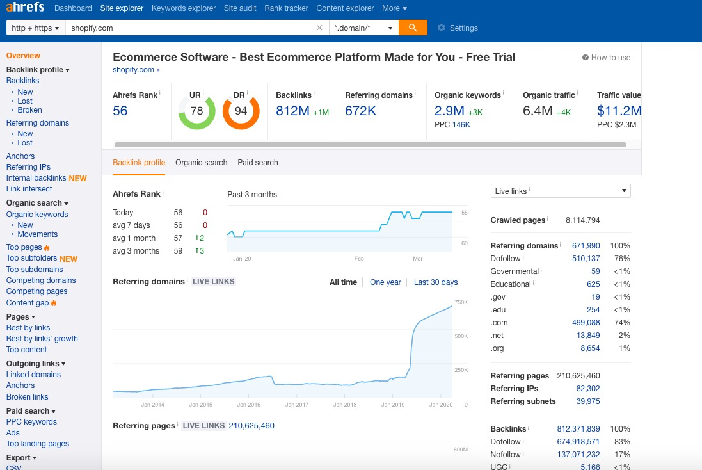Open Content explorer from top navigation
Image resolution: width=702 pixels, height=470 pixels.
[x=345, y=8]
